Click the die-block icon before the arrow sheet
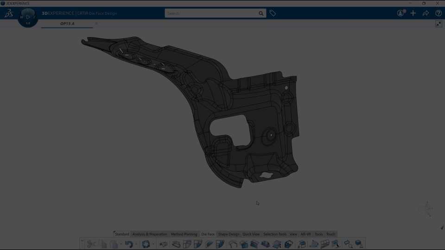The image size is (445, 250). point(265,244)
